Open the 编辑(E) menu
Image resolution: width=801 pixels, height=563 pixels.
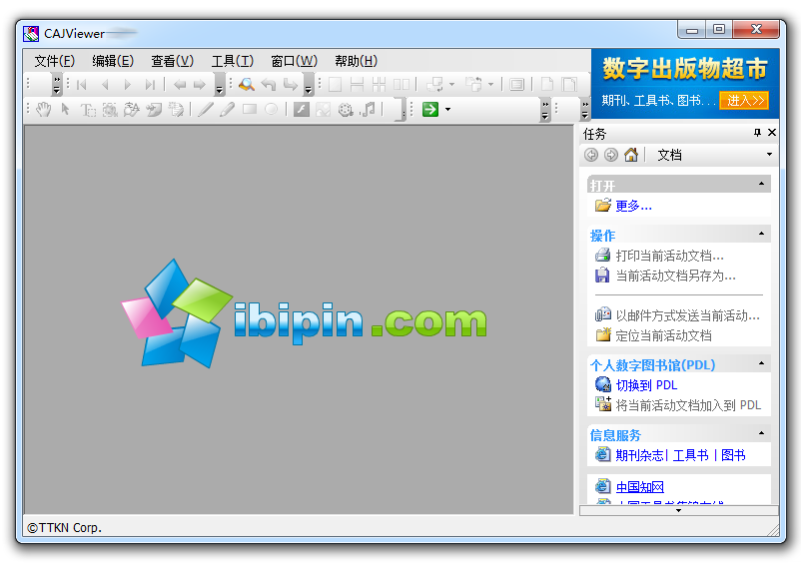tap(113, 61)
